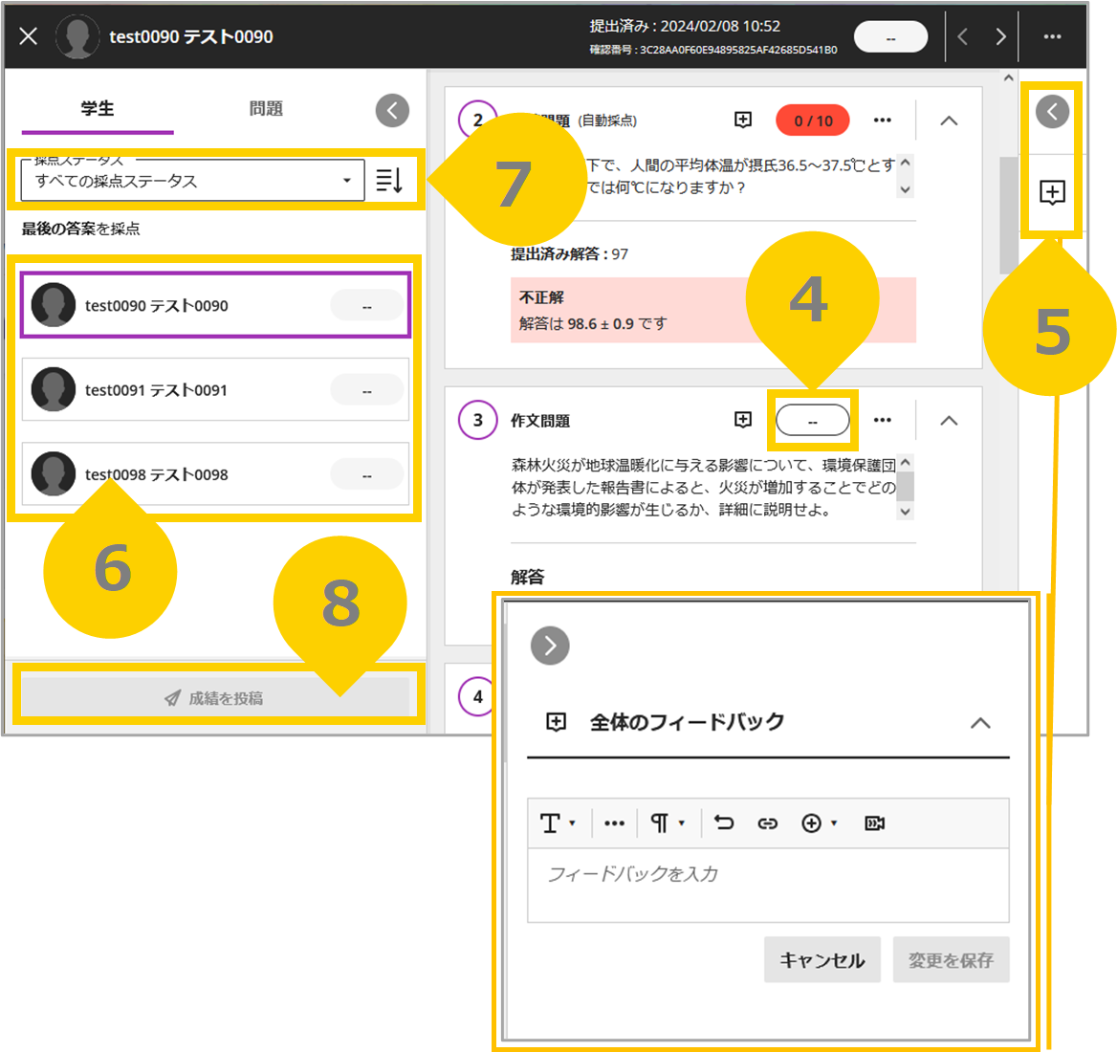The image size is (1117, 1052).
Task: Click main content scrollbar thumb
Action: (x=1007, y=215)
